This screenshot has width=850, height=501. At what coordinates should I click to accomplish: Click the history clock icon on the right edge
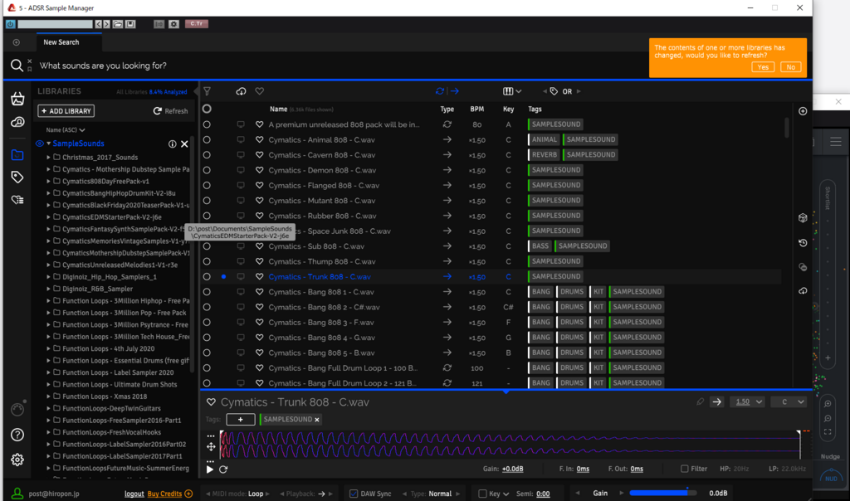tap(803, 243)
